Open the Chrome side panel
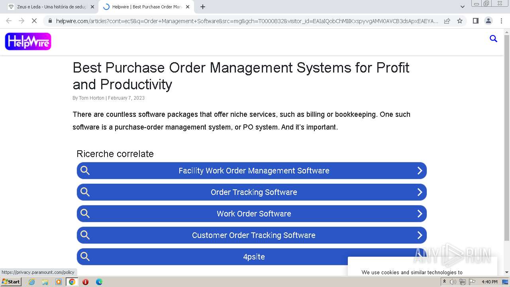The image size is (510, 287). pyautogui.click(x=475, y=21)
